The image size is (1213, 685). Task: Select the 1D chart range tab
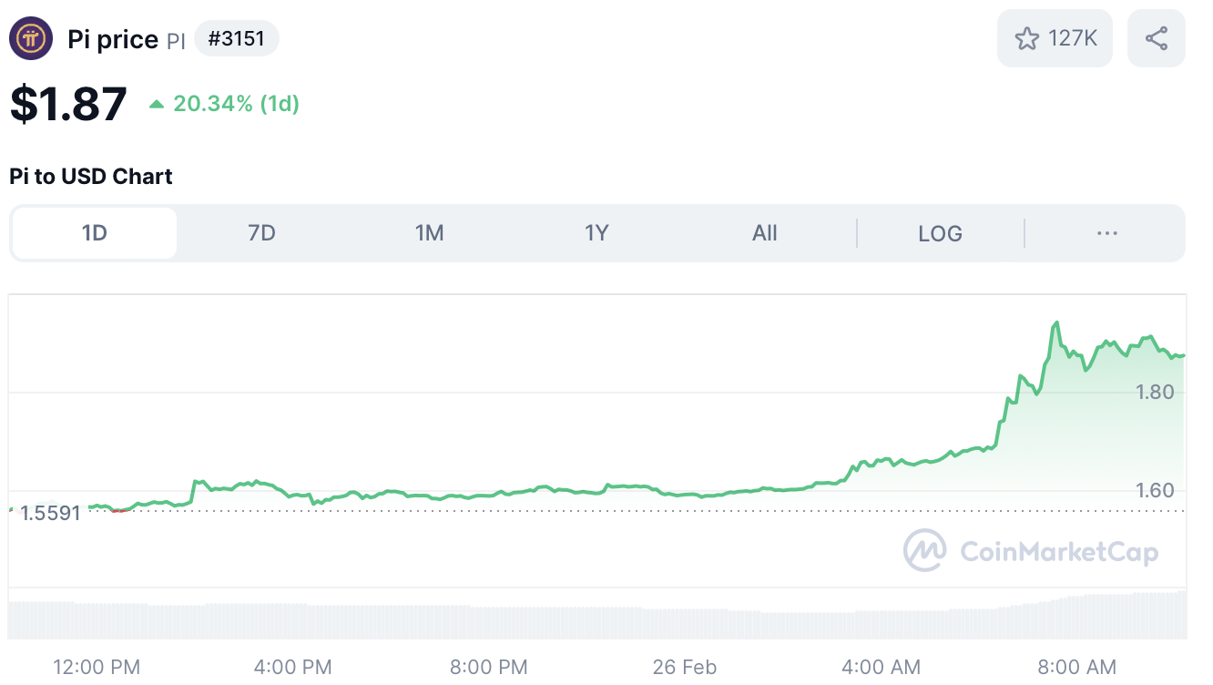coord(94,233)
